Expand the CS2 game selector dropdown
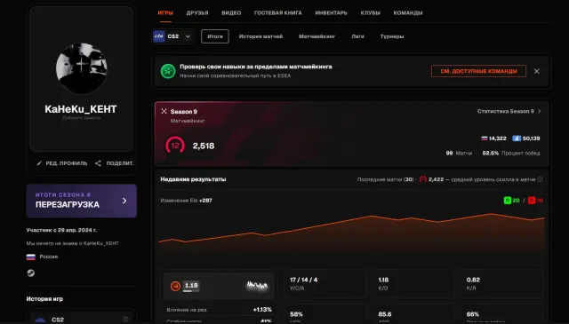The width and height of the screenshot is (569, 324). tap(173, 36)
